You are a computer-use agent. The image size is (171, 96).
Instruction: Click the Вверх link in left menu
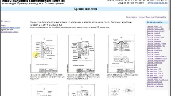tap(3, 26)
